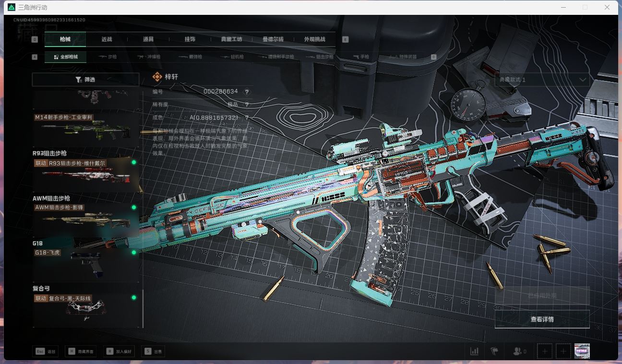
Task: Click the player avatar thumbnail
Action: point(582,352)
